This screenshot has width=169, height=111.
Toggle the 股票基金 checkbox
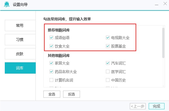(108, 46)
